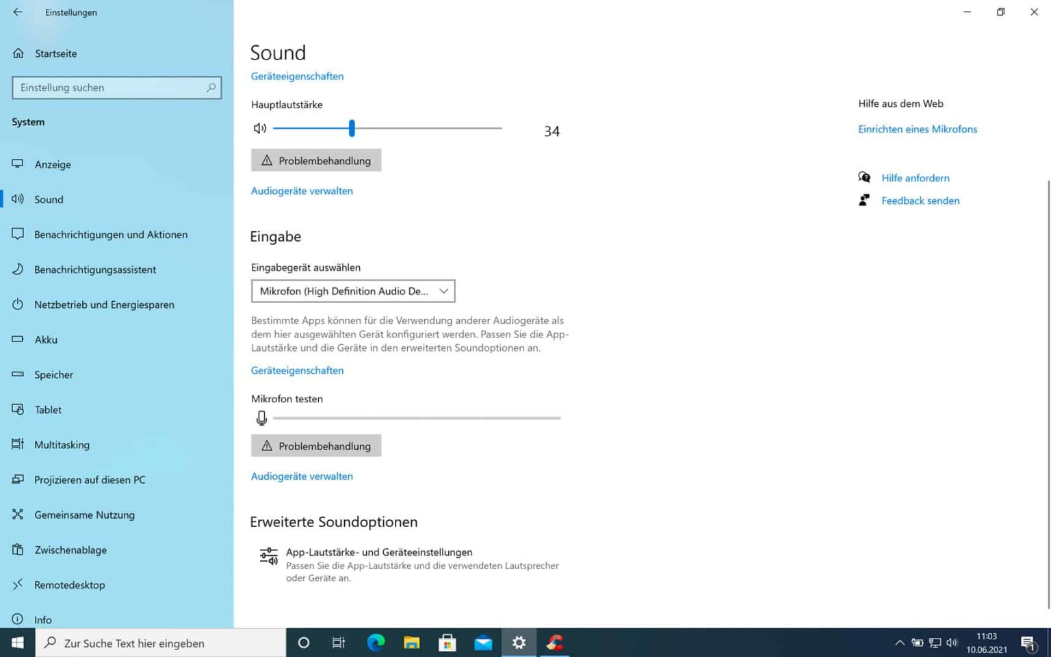Click the Zwischenablage clipboard icon
This screenshot has height=657, width=1051.
17,550
